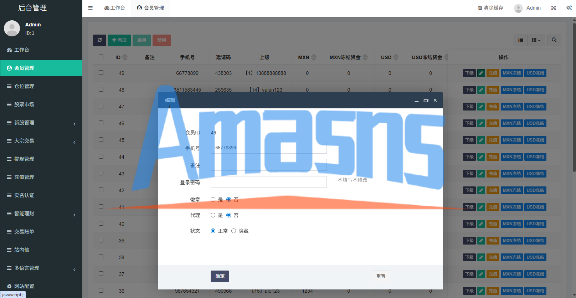Screen dimensions: 576x298
Task: Open the settings gears icon
Action: coord(569,8)
